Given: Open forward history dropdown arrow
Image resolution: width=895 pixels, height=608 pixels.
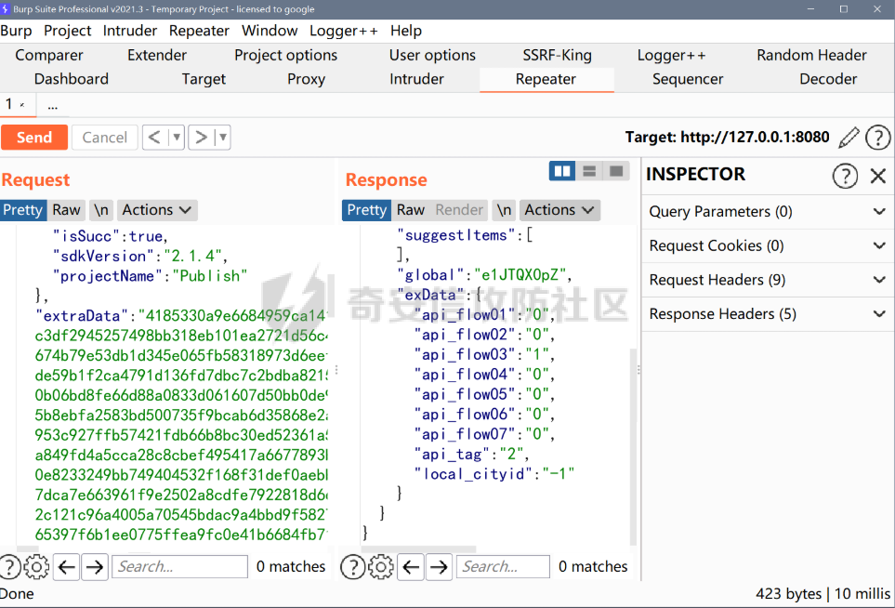Looking at the screenshot, I should pos(223,138).
